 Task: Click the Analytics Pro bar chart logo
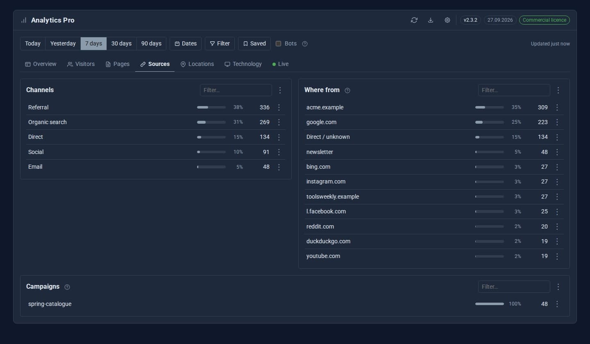[x=24, y=20]
